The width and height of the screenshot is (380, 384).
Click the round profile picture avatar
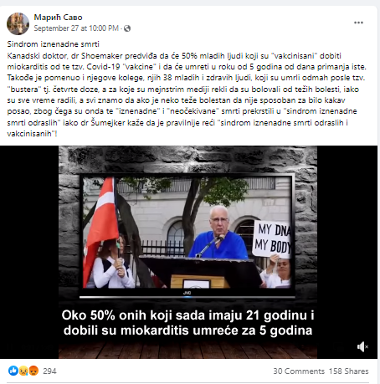(18, 23)
